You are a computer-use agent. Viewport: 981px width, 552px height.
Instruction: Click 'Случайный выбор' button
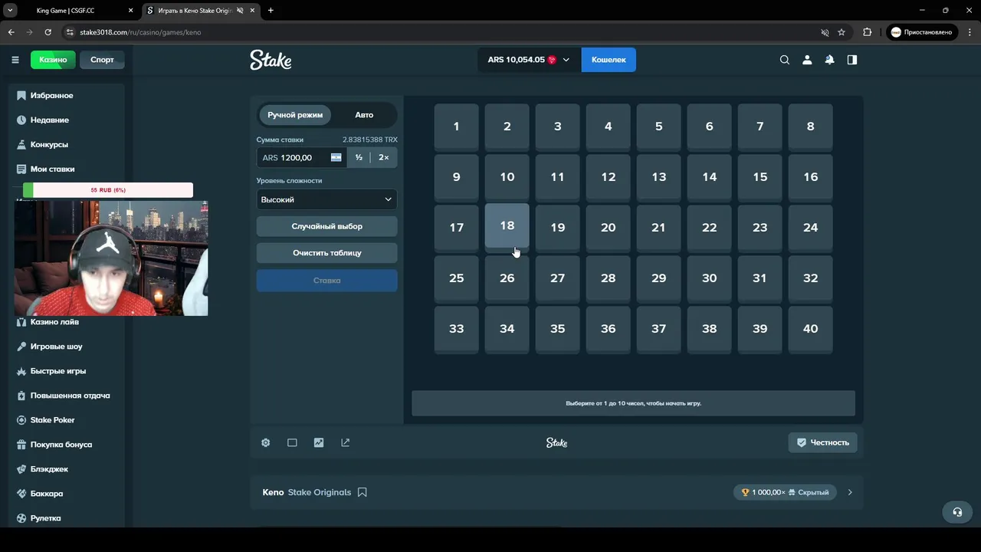click(x=326, y=226)
